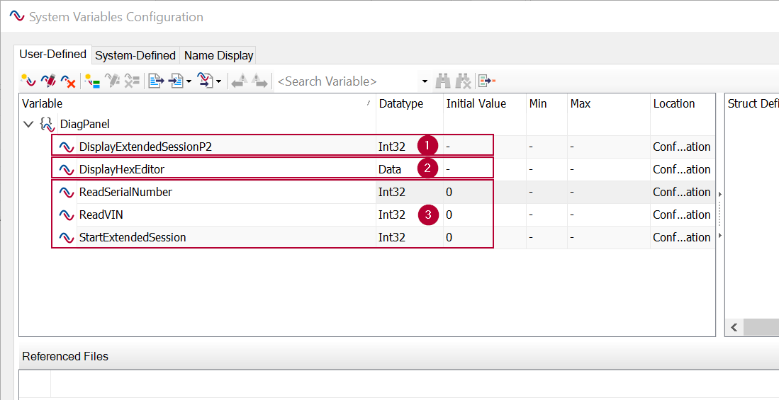Collapse the DiagPanel namespace node

[x=28, y=124]
